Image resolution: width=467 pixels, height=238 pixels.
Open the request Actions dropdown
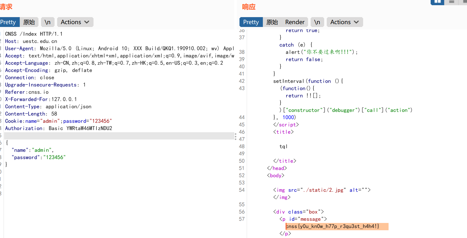point(75,22)
